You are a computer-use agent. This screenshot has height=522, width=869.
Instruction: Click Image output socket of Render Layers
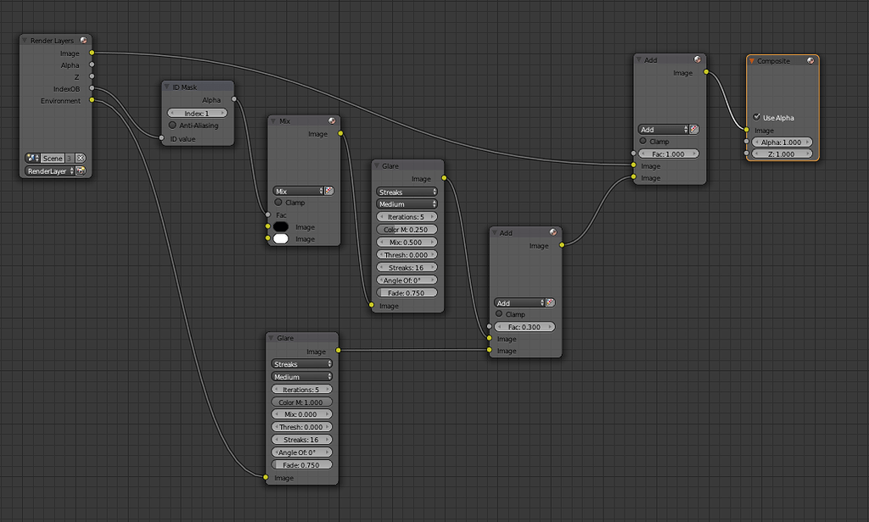click(92, 53)
